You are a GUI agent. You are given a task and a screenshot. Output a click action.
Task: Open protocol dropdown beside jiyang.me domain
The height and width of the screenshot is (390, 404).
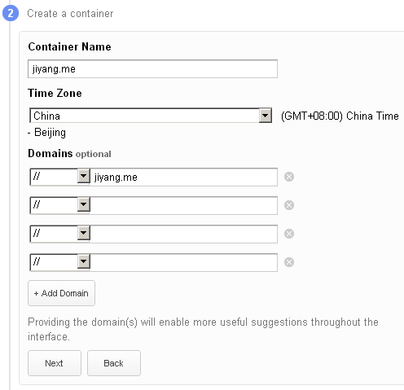(x=59, y=177)
